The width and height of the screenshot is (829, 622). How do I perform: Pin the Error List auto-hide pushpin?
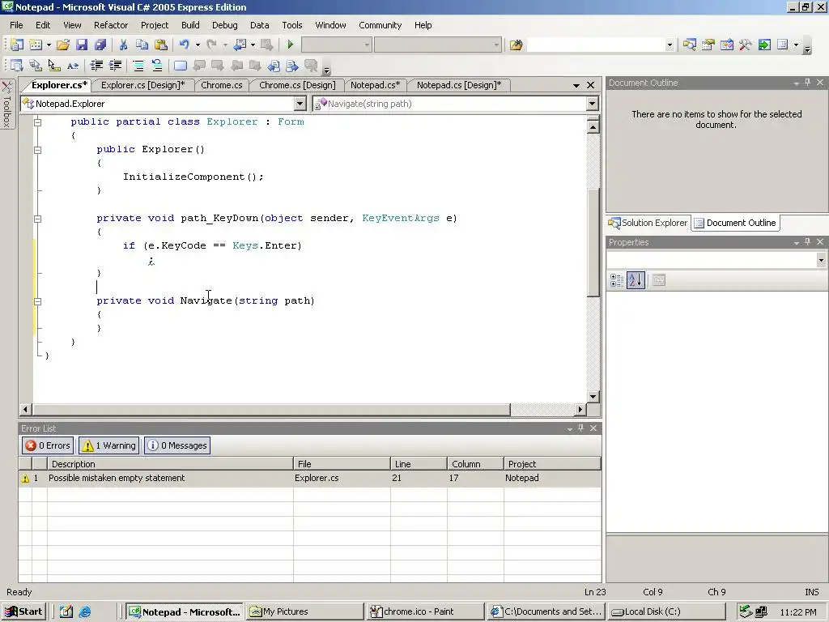pos(581,428)
